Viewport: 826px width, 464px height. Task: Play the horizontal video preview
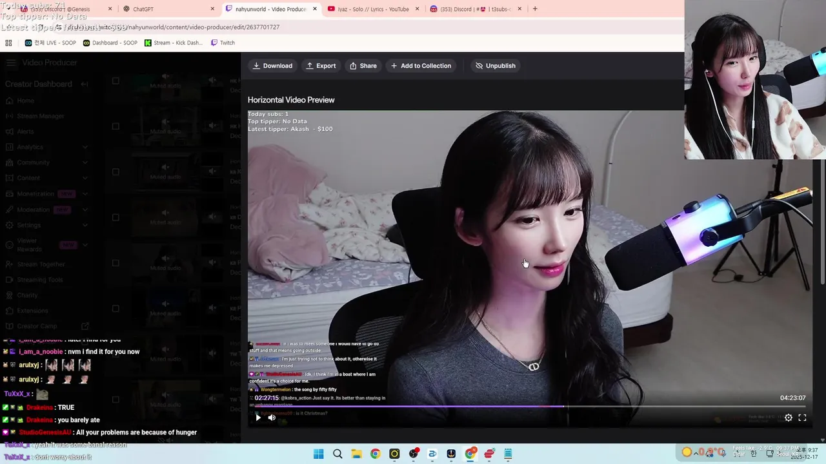(x=258, y=418)
